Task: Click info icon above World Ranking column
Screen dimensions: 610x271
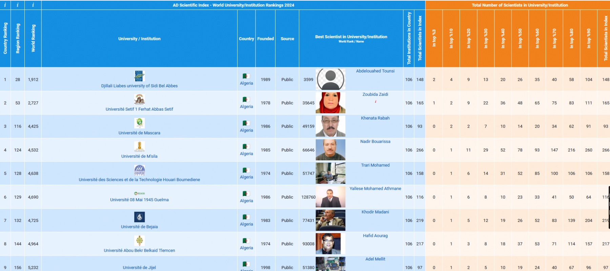Action: coord(33,5)
